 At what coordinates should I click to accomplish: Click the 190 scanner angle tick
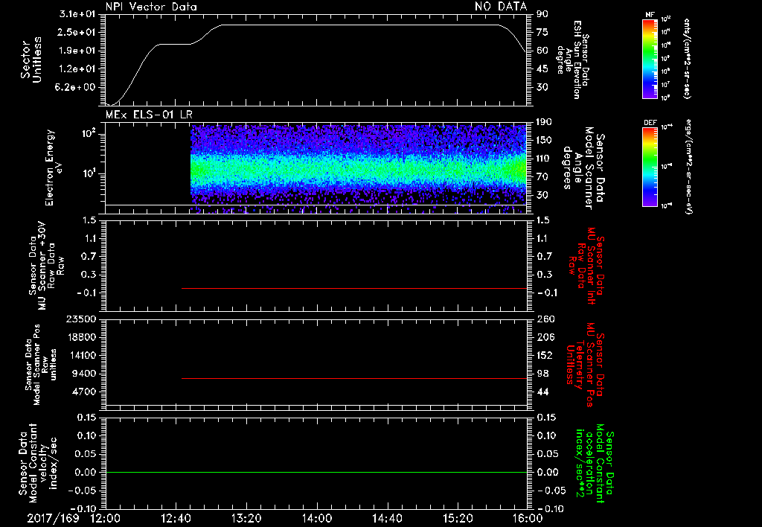(544, 122)
